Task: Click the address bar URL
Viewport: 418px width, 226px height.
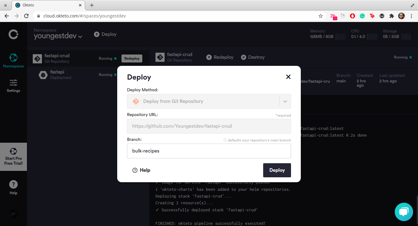Action: (84, 16)
